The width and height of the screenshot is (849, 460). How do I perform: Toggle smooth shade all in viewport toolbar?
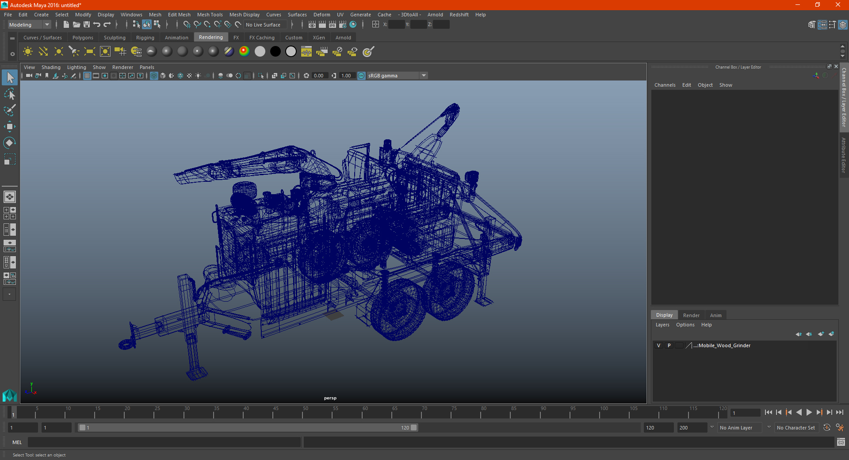click(x=163, y=76)
